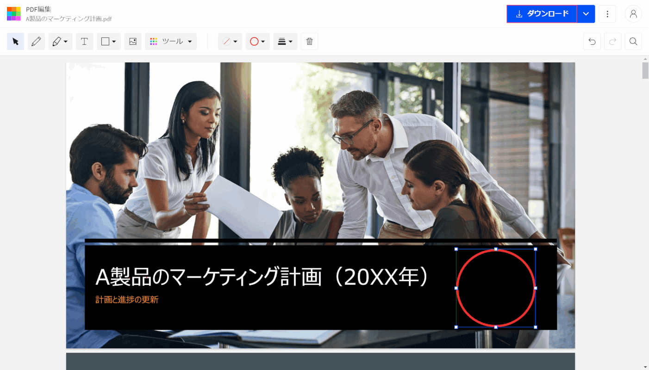Choose the Text tool
649x370 pixels.
click(x=84, y=42)
